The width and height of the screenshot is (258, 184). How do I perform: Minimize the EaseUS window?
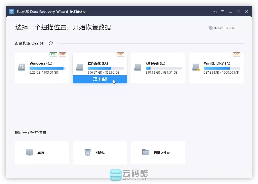click(231, 12)
